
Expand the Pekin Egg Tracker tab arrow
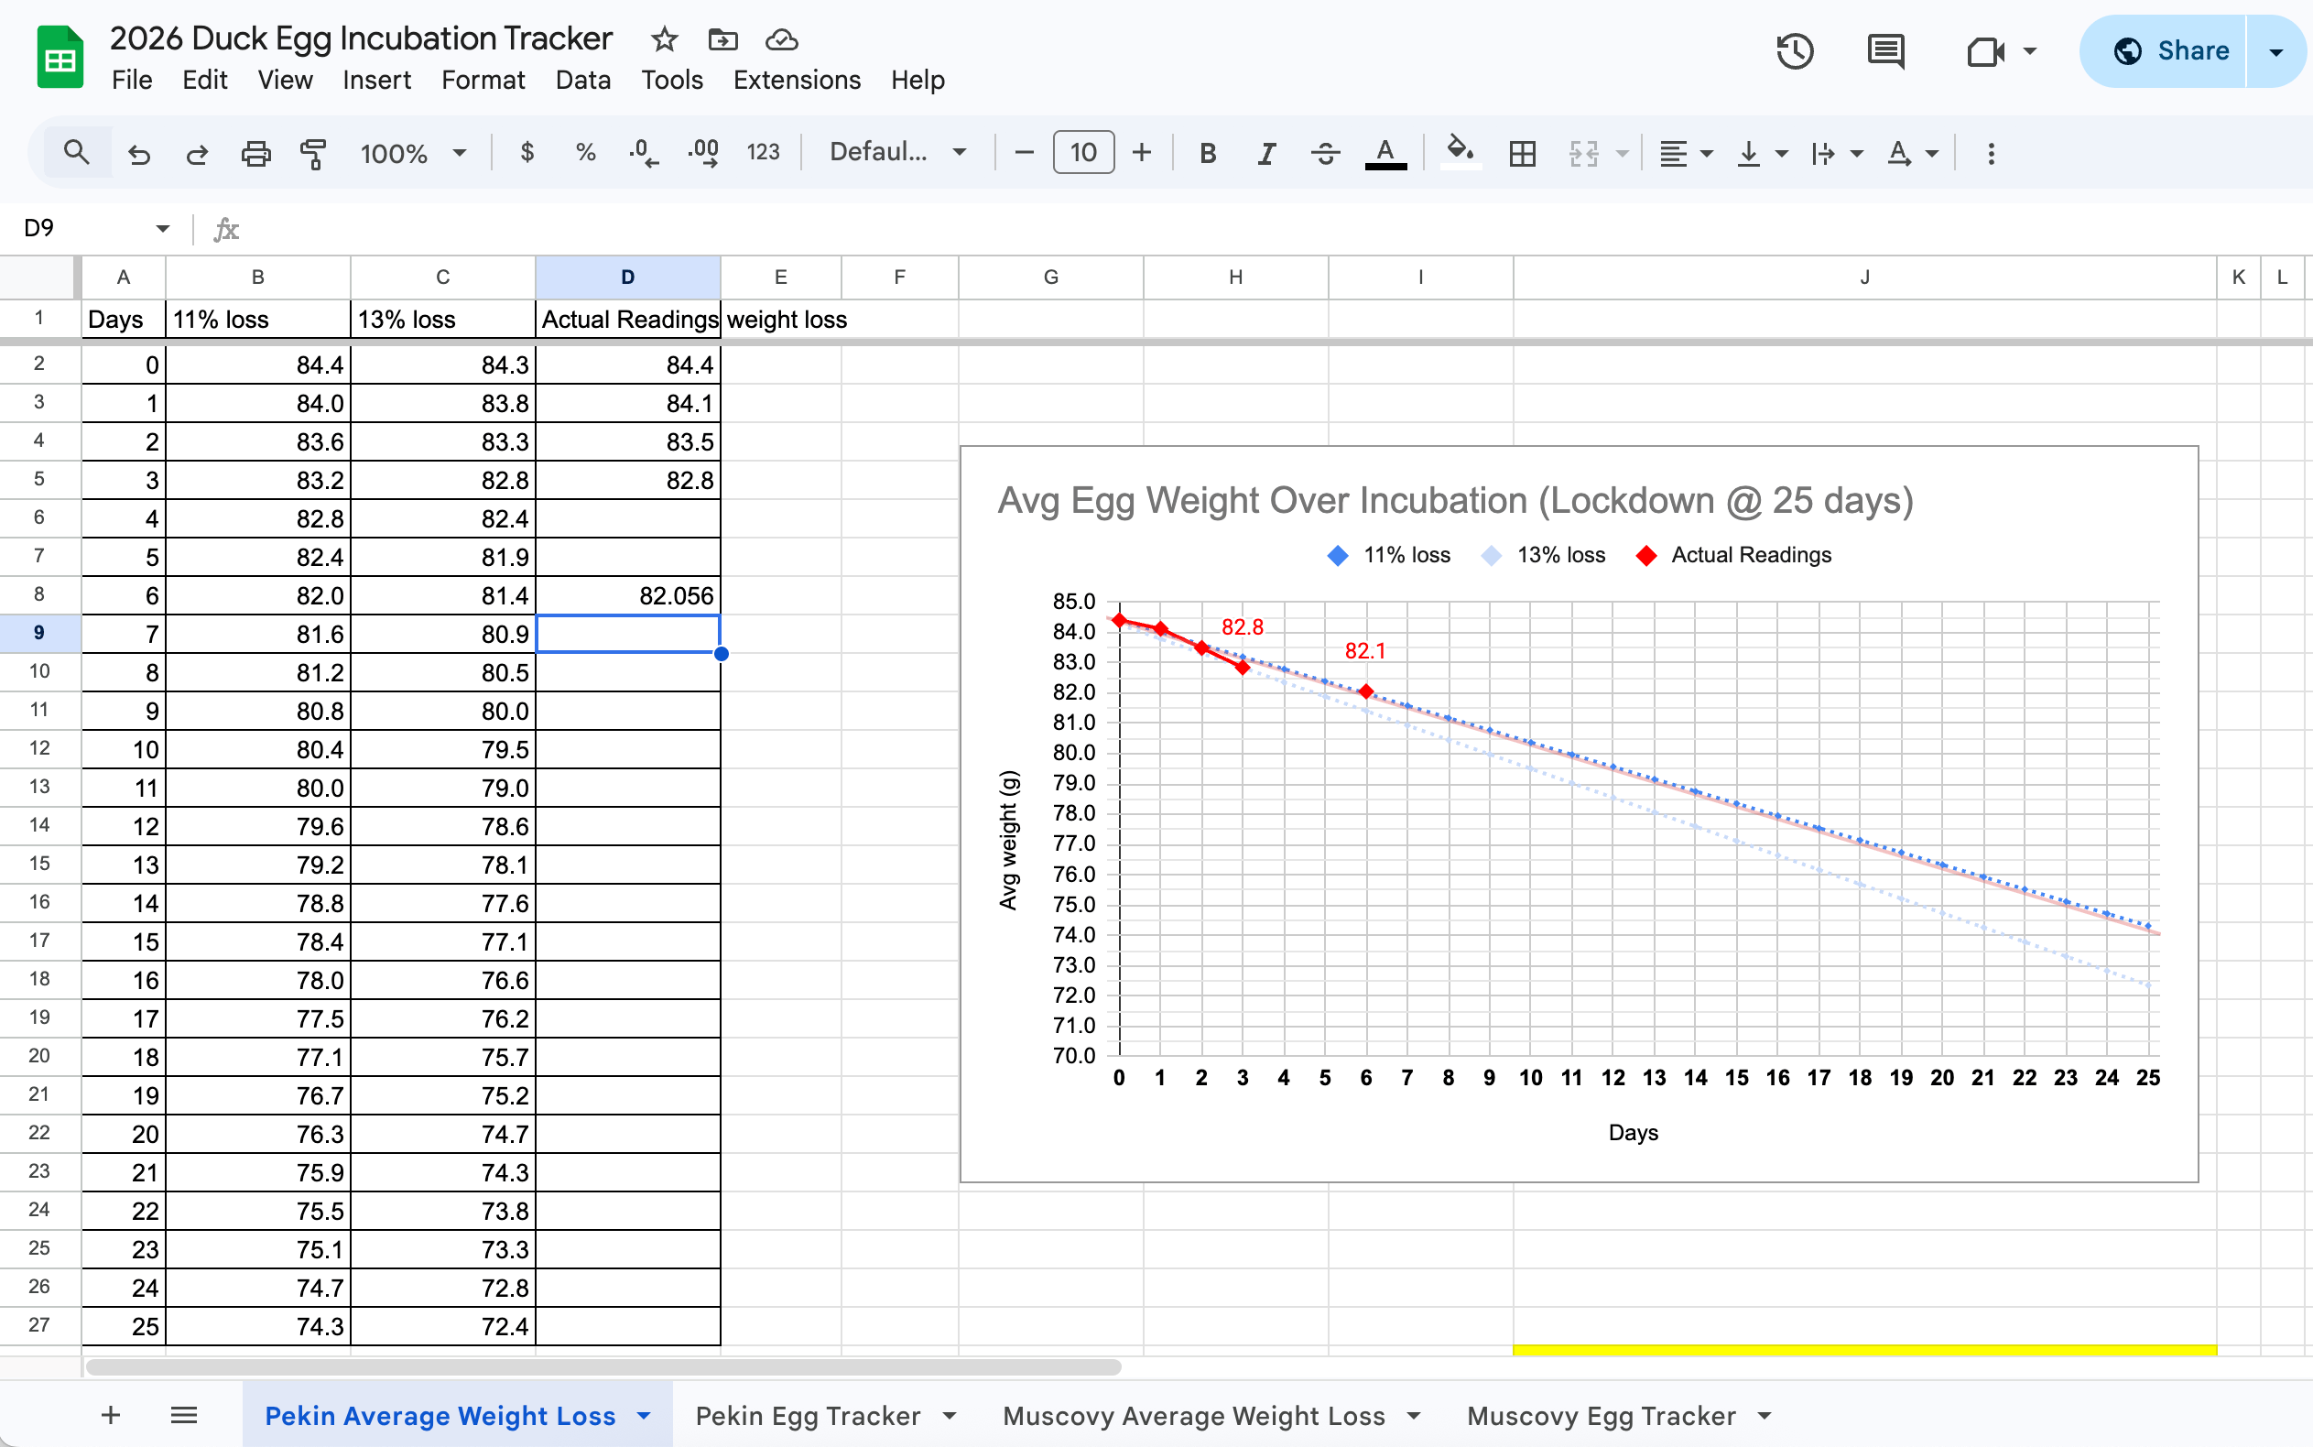tap(950, 1416)
